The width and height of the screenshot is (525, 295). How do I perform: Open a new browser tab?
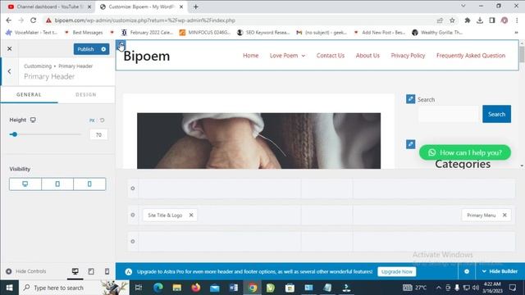coord(196,7)
